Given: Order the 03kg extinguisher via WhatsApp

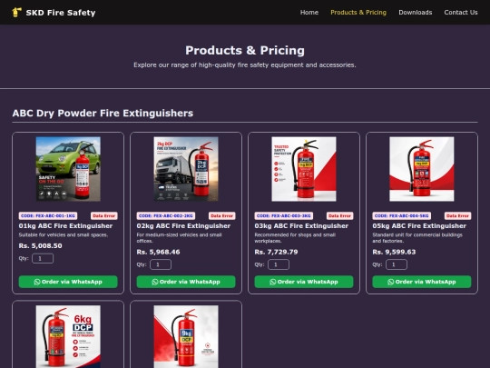Looking at the screenshot, I should pos(304,282).
